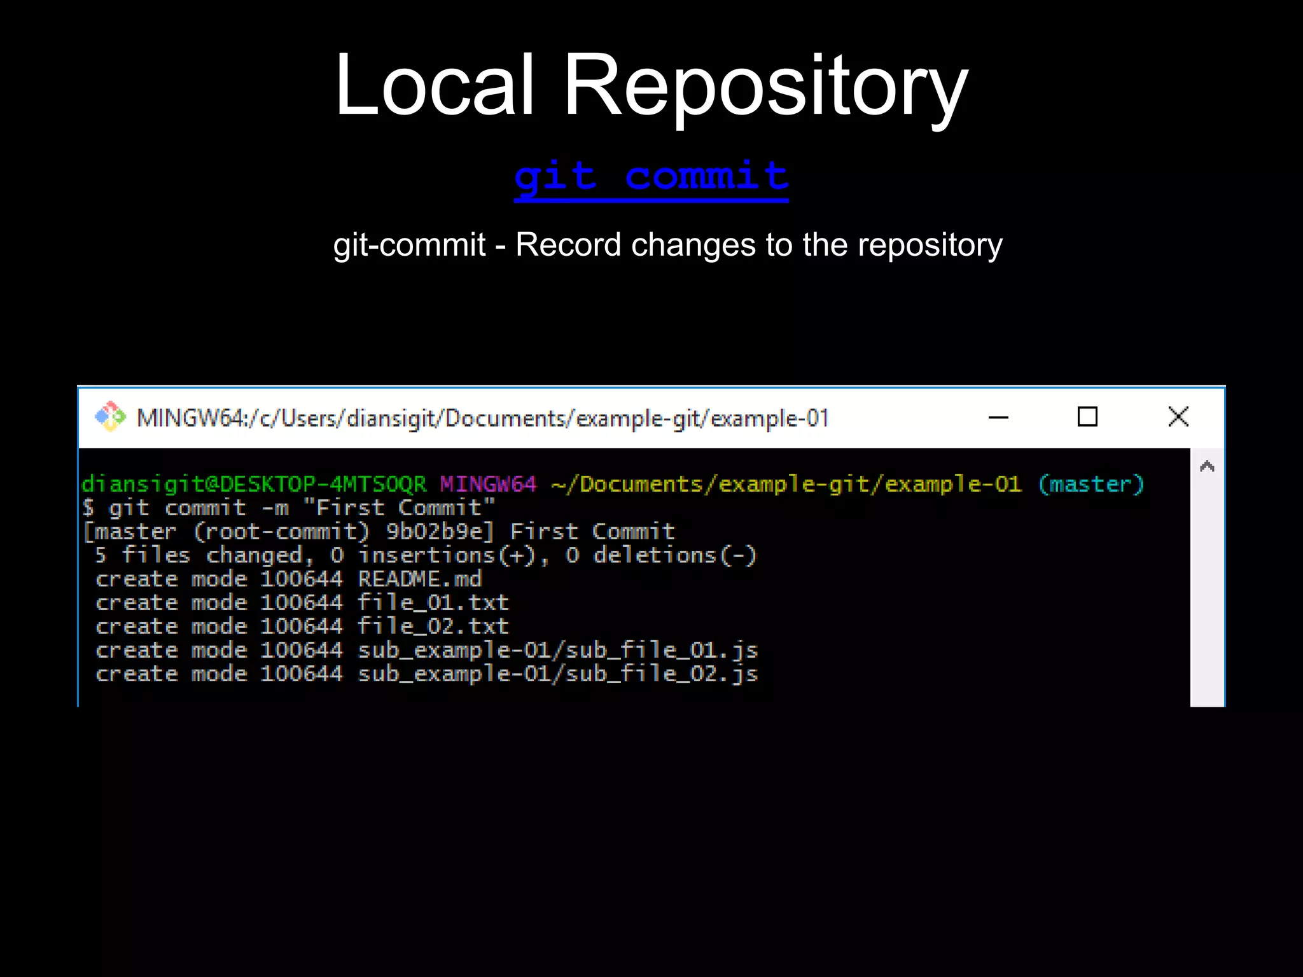Click the MINGW64 window title path text

pyautogui.click(x=482, y=419)
